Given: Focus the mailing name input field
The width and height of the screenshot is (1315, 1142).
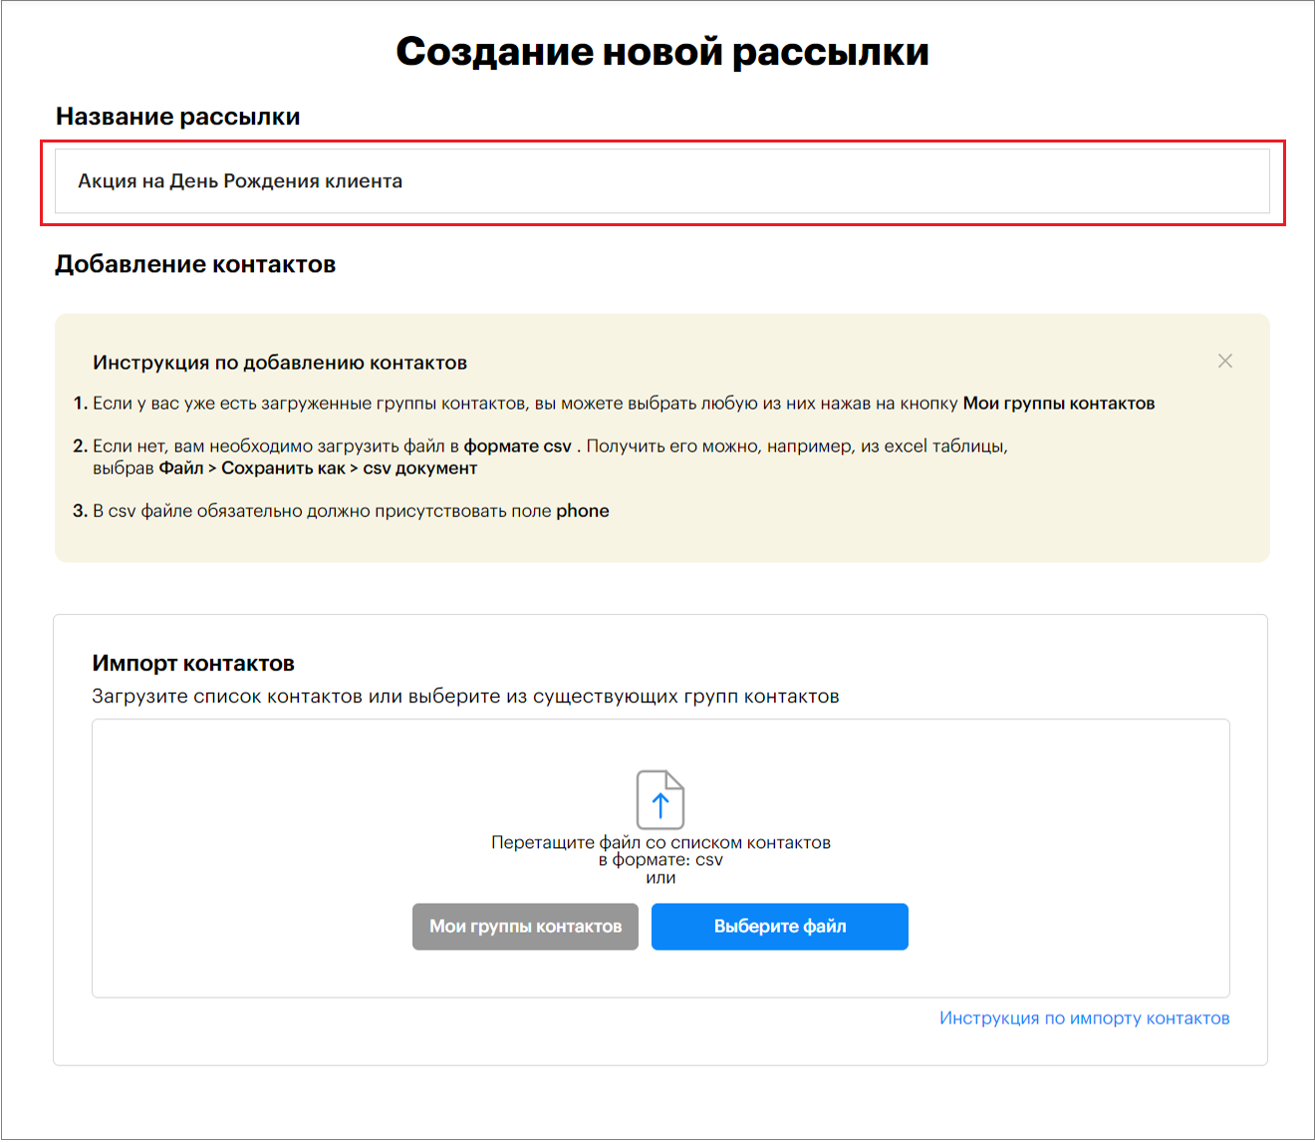Looking at the screenshot, I should coord(662,181).
